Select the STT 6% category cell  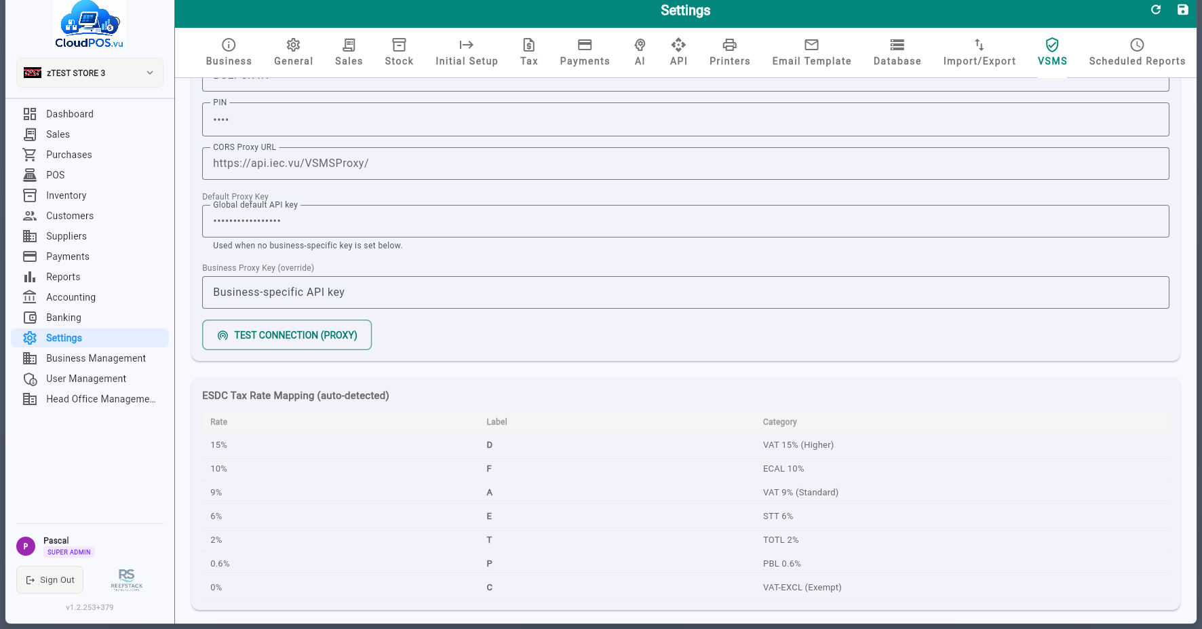point(778,516)
